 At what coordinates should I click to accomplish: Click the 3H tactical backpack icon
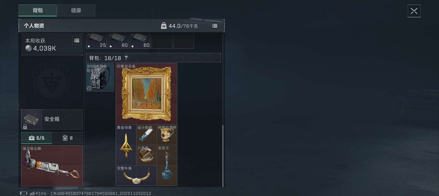point(100,77)
